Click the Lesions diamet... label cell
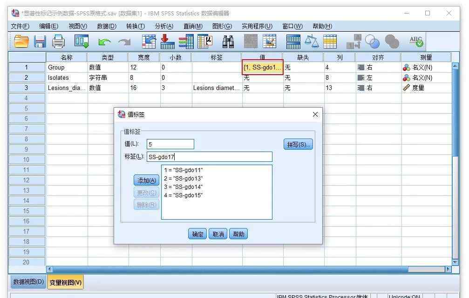 tap(217, 88)
